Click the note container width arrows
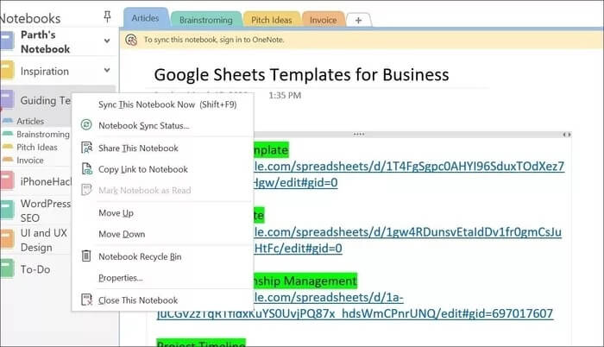Viewport: 604px width, 347px height. pos(567,135)
